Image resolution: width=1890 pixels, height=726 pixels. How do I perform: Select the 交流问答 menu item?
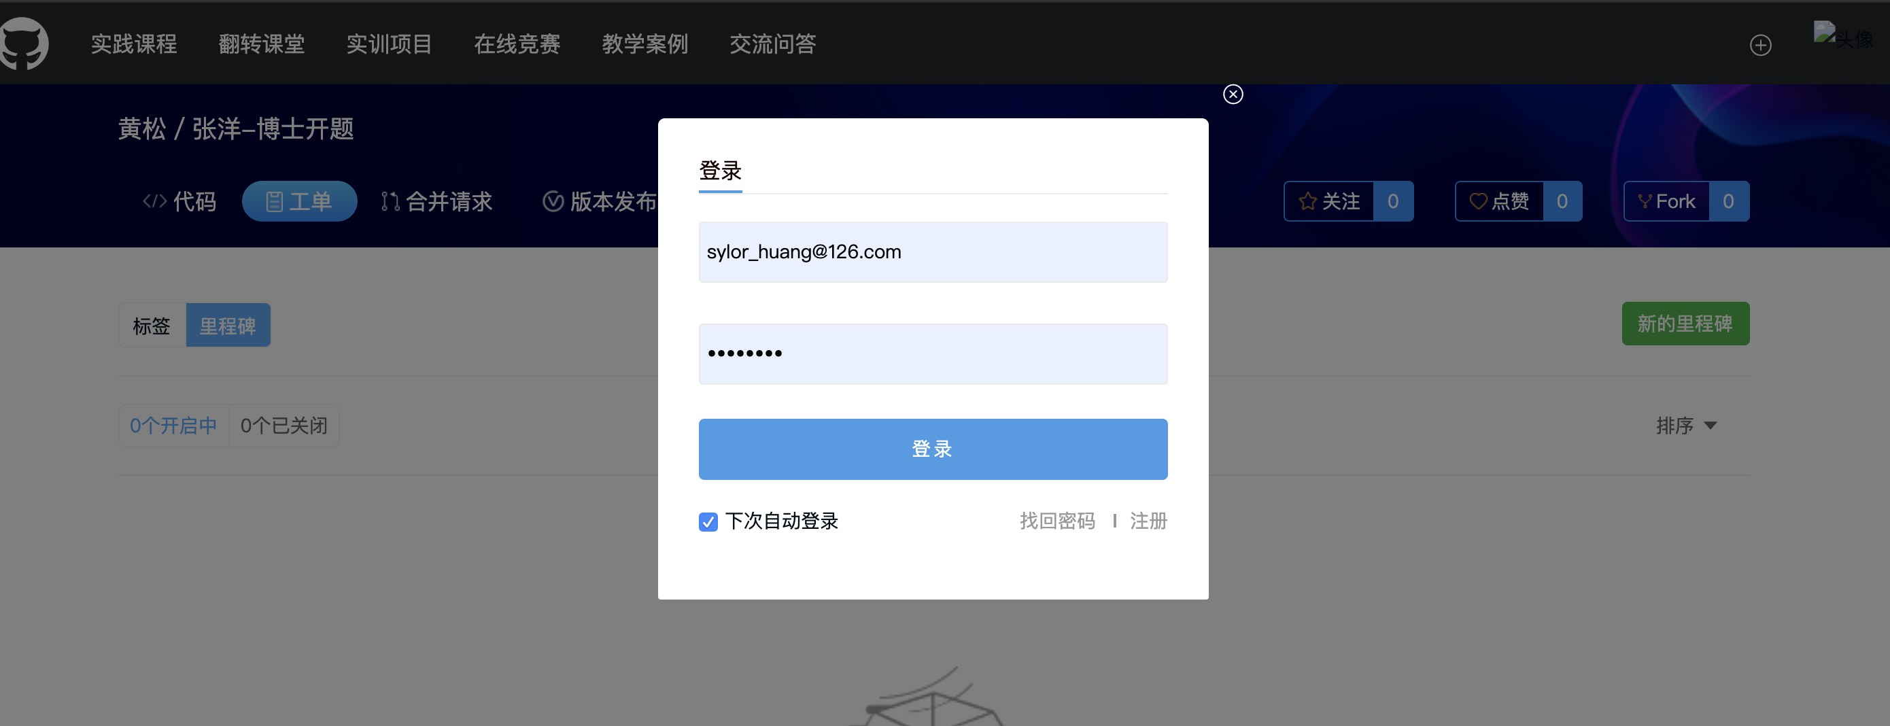coord(772,44)
